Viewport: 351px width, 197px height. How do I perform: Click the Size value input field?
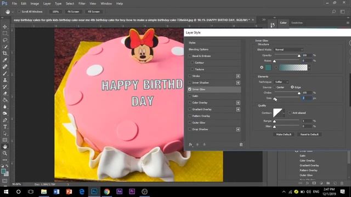pos(307,98)
